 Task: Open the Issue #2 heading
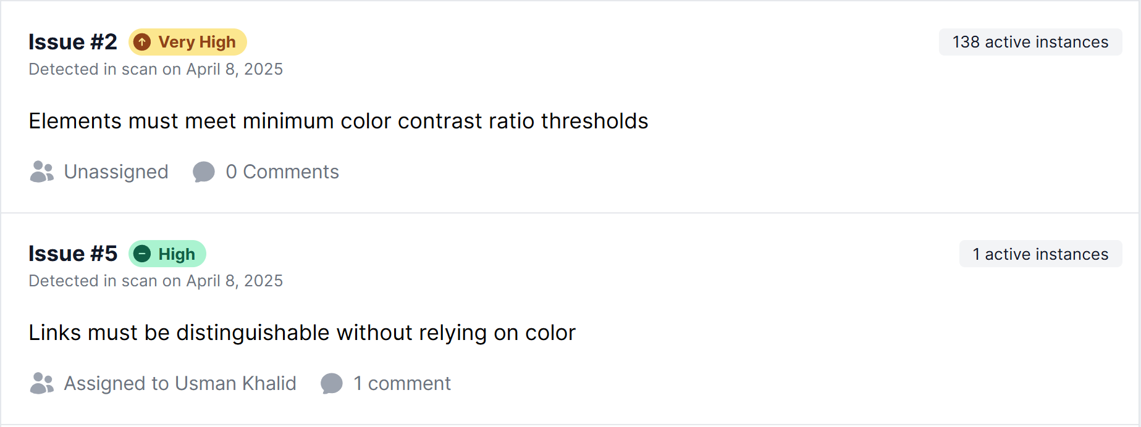click(73, 42)
